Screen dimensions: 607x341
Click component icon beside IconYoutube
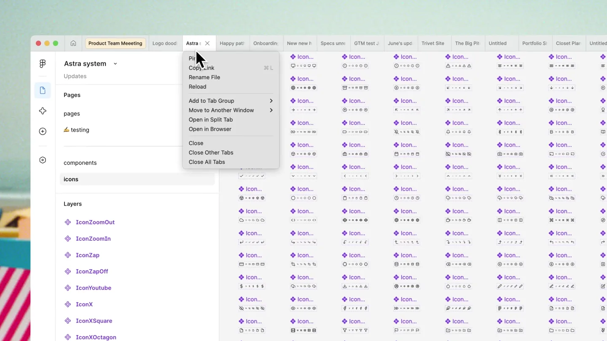68,288
